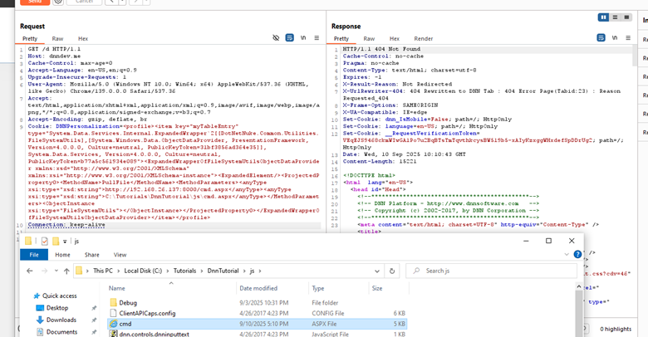Select the Response Pretty tab
Screen dimensions: 648x337
[341, 39]
